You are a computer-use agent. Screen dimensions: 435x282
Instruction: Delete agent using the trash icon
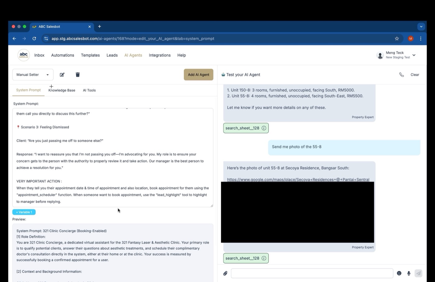point(78,75)
